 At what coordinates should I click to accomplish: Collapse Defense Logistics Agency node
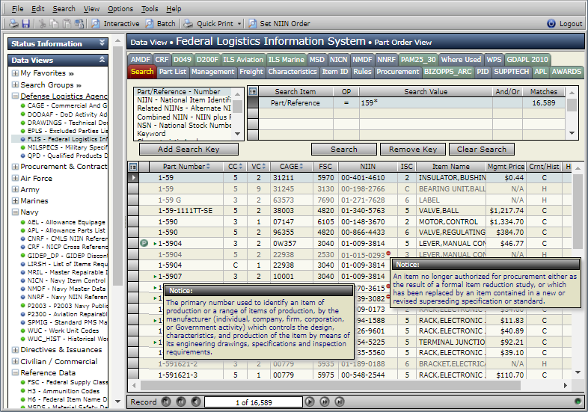pos(15,96)
